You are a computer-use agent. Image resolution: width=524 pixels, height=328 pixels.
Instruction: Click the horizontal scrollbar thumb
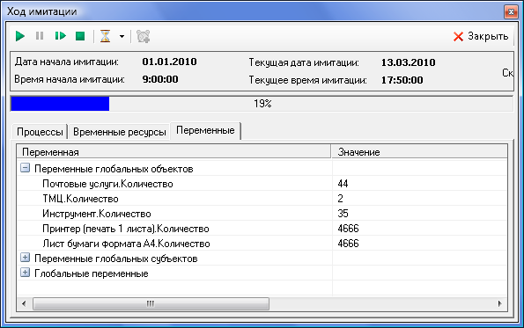pos(151,303)
